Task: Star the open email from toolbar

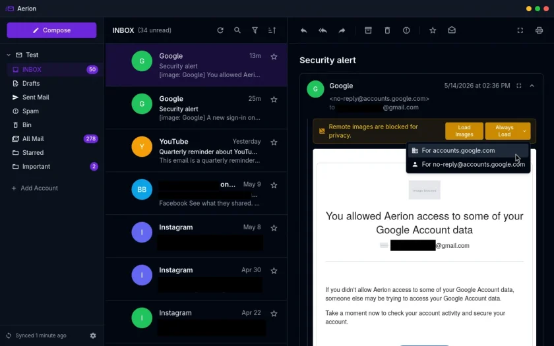Action: [433, 30]
